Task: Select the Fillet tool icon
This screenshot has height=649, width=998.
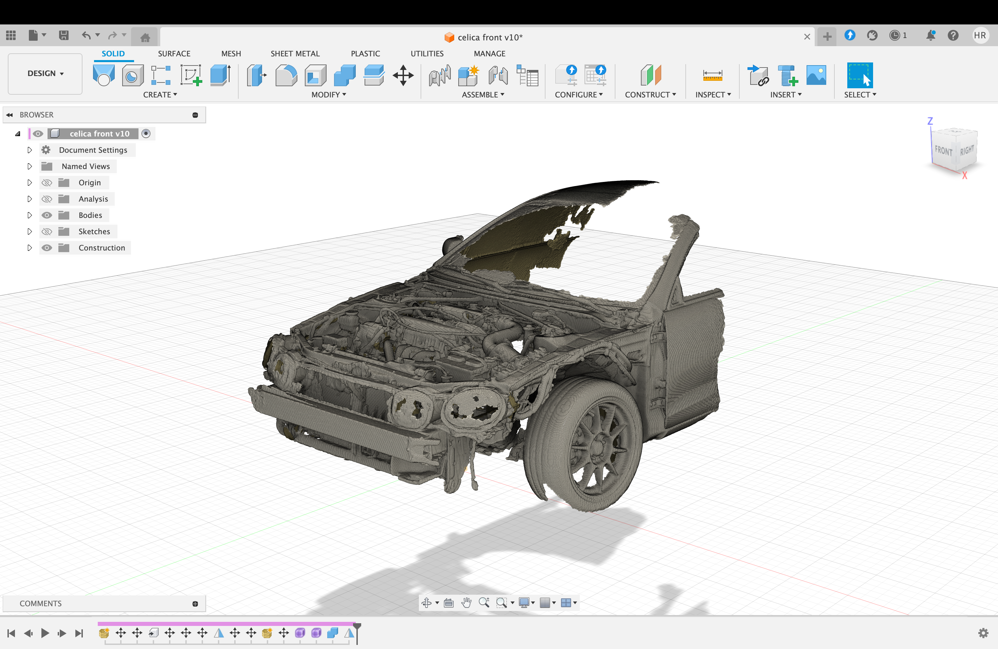Action: click(x=286, y=75)
